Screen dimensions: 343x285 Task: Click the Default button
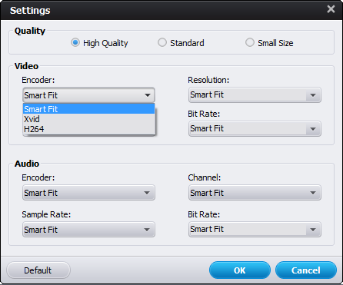coord(38,270)
